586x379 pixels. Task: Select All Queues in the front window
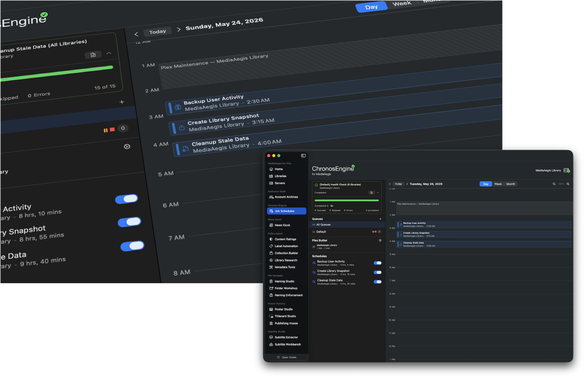click(x=347, y=225)
